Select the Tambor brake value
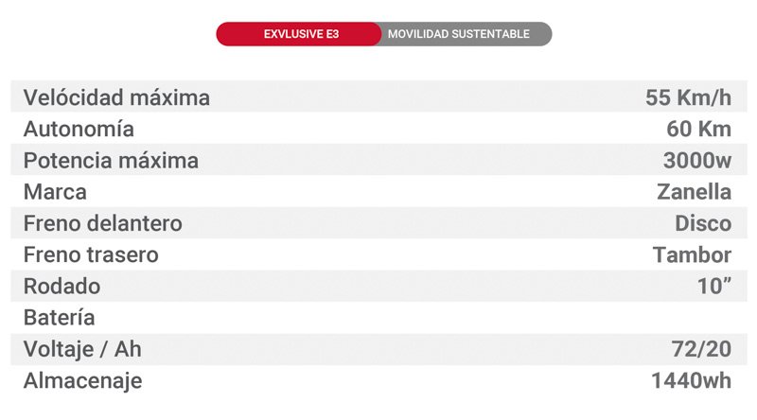This screenshot has height=420, width=757. coord(692,255)
